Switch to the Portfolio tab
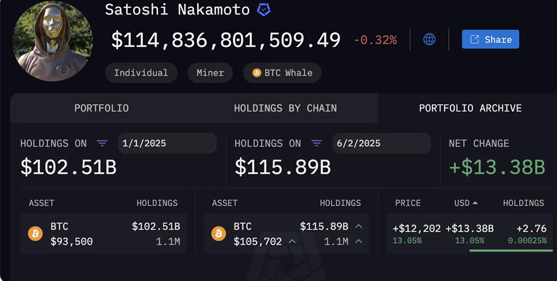This screenshot has height=281, width=557. tap(102, 108)
